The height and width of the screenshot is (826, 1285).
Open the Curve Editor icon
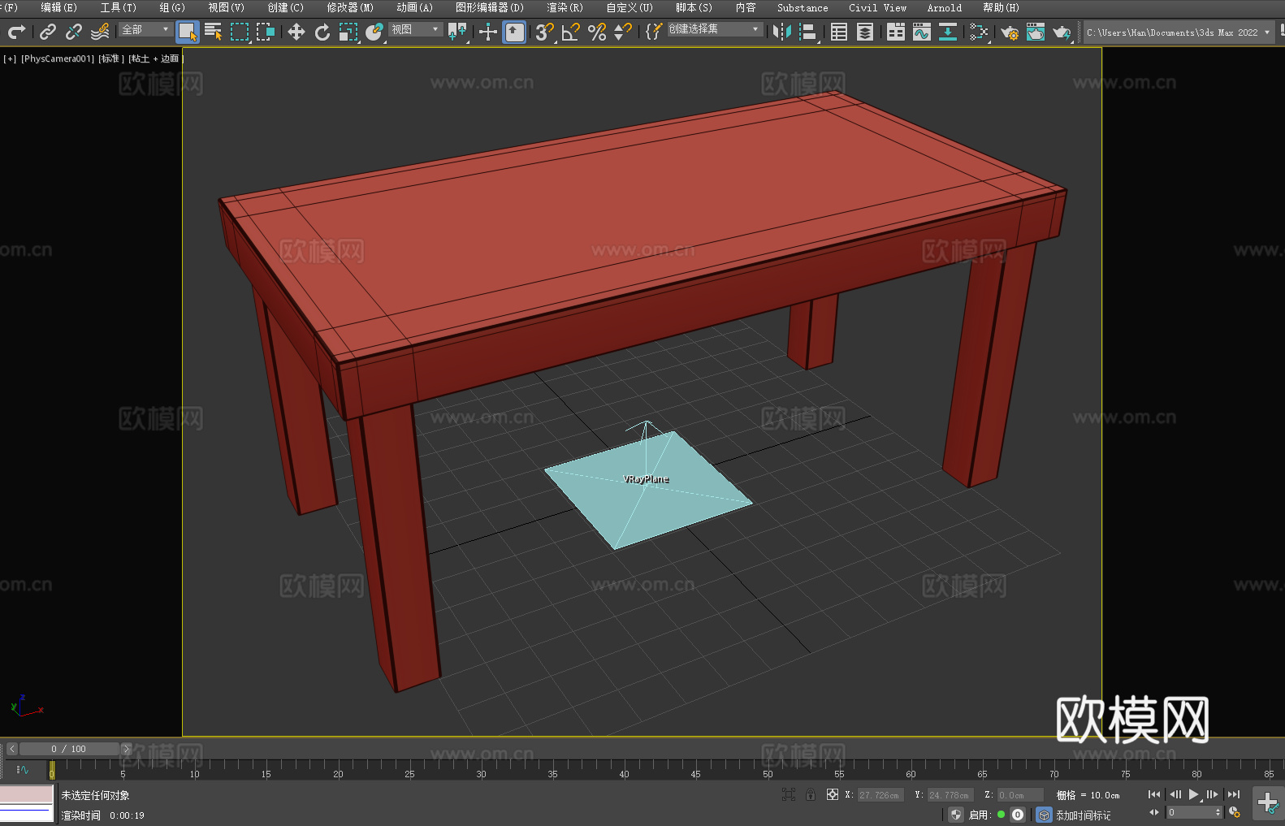(922, 32)
